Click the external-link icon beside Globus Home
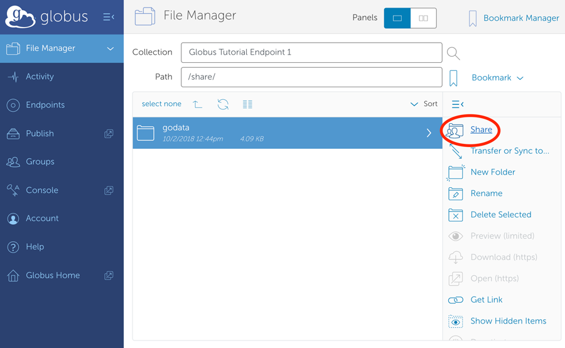This screenshot has height=348, width=565. (109, 276)
